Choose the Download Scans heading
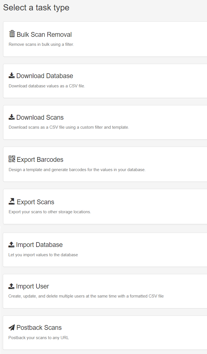Viewport: 207px width, 354px height. click(x=40, y=117)
